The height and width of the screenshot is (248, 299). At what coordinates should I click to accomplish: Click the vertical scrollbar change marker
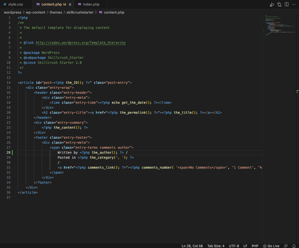point(297,92)
